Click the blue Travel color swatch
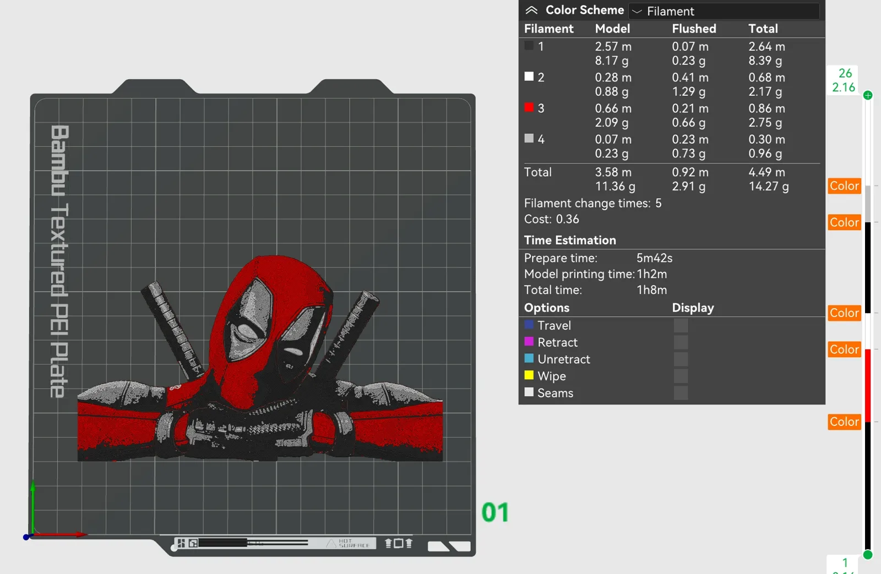 pyautogui.click(x=529, y=325)
